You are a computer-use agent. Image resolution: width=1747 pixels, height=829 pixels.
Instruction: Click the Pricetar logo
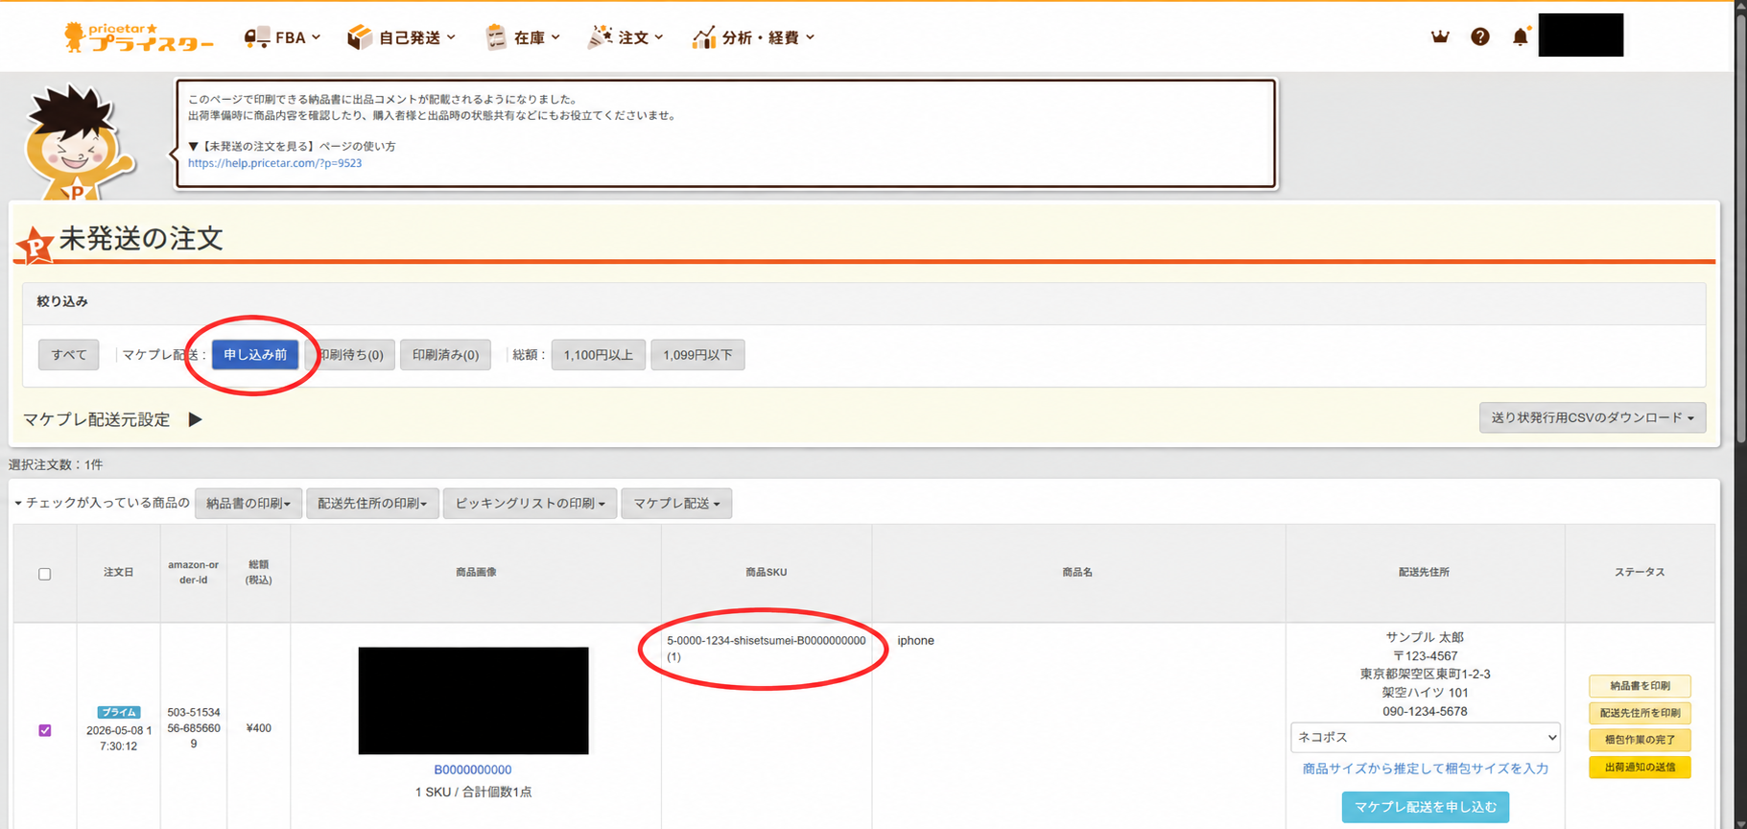point(138,37)
